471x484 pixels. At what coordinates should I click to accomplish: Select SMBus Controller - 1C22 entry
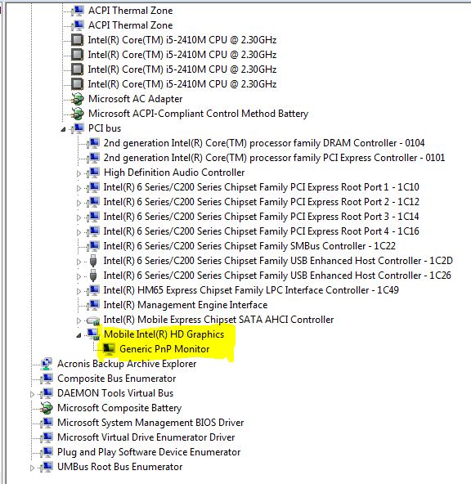click(x=249, y=246)
